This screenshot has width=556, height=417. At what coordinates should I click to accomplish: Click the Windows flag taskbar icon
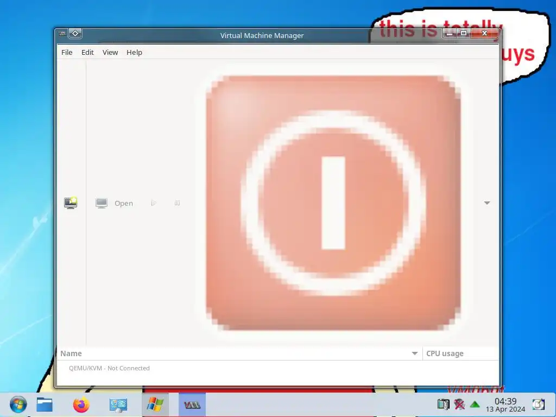pos(155,405)
